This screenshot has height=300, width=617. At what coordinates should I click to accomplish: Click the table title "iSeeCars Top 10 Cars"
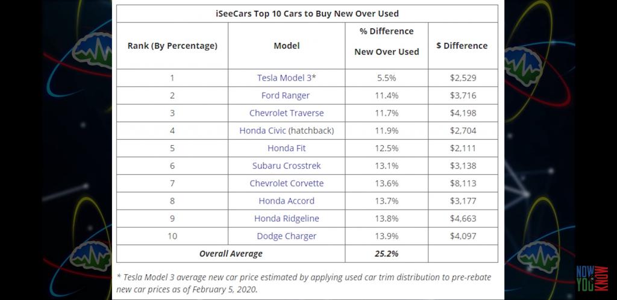pyautogui.click(x=307, y=13)
